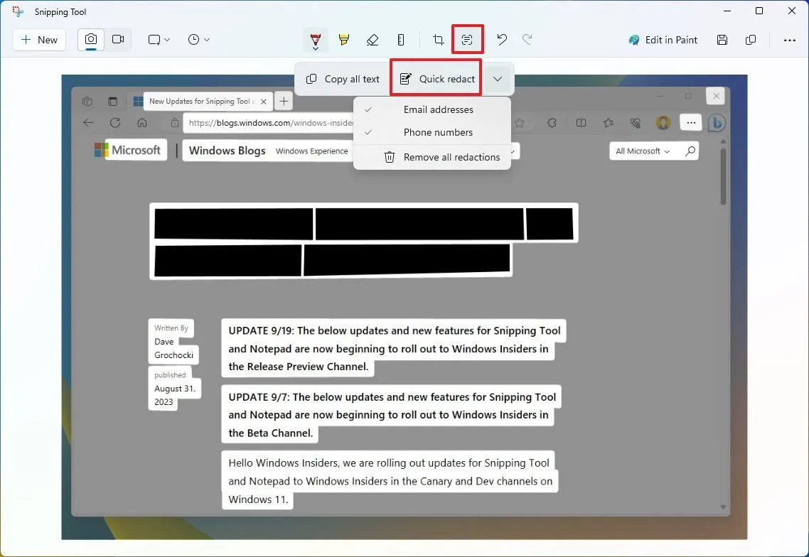Open the browser Settings and more menu
The height and width of the screenshot is (557, 809).
tap(691, 123)
